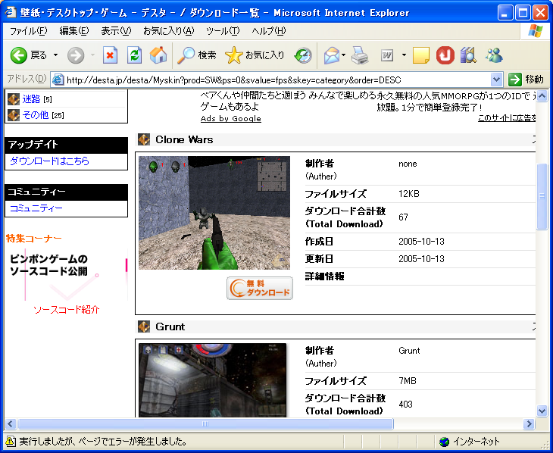553x453 pixels.
Task: Open the Forward button history dropdown arrow
Action: (x=92, y=55)
